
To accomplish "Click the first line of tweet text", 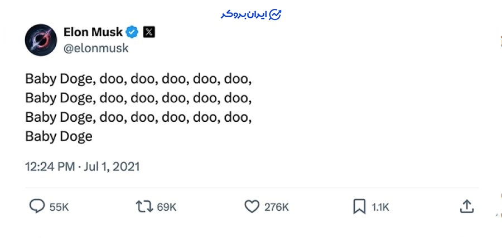I will 138,79.
